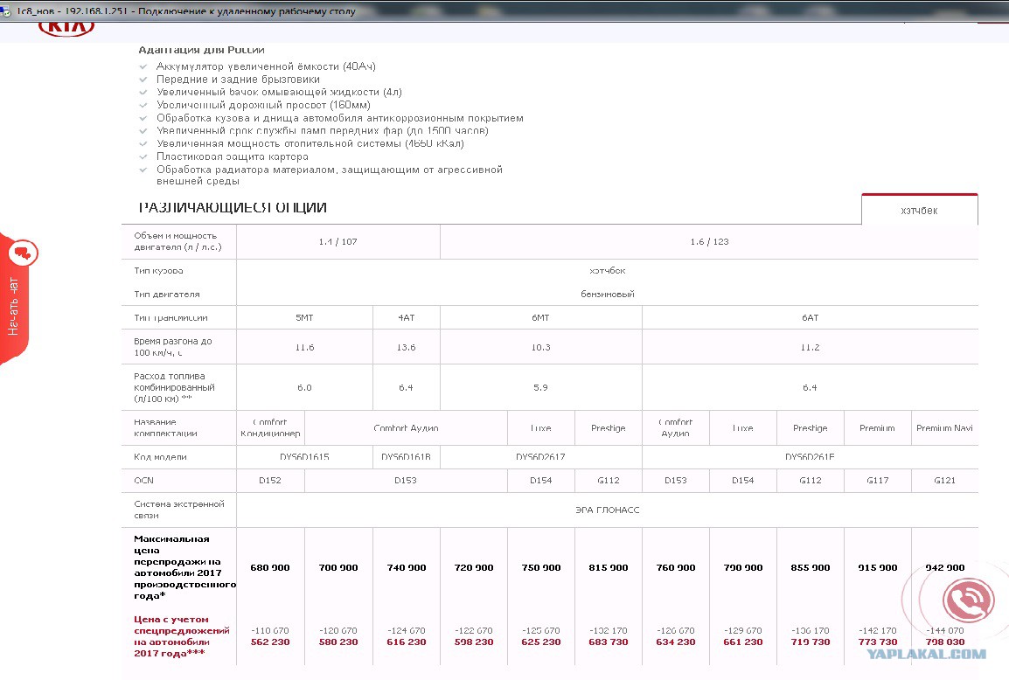Click max price 855 900
1009x680 pixels.
(811, 567)
